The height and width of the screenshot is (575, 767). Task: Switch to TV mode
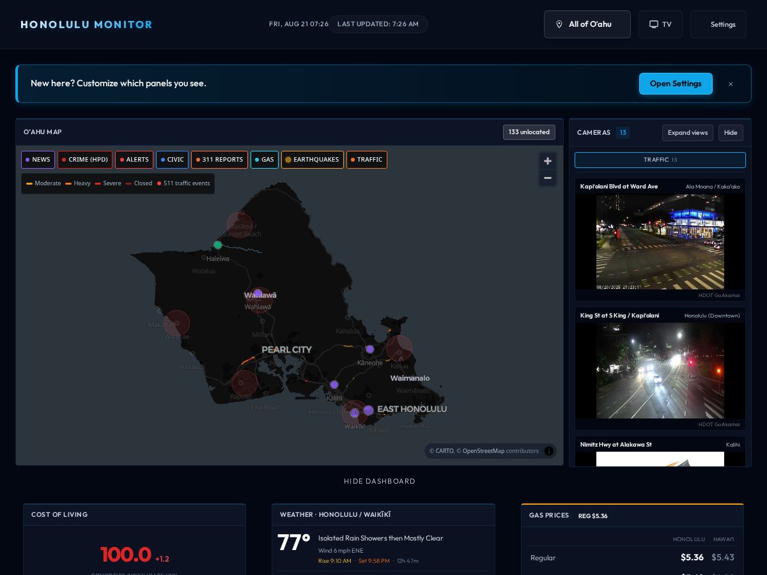pyautogui.click(x=660, y=24)
